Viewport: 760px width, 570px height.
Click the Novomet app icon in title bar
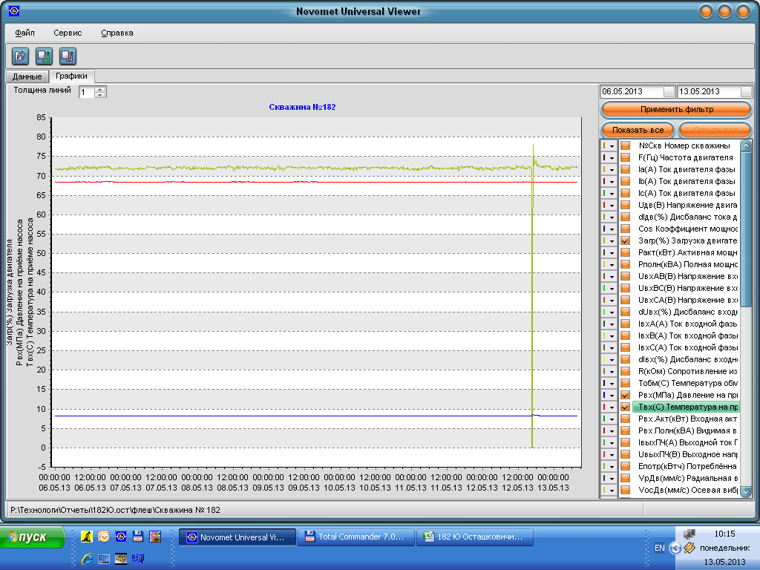coord(14,10)
